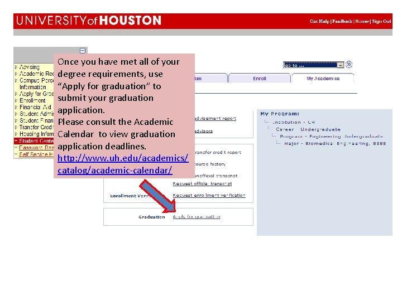Open the advisement report link

click(216, 118)
